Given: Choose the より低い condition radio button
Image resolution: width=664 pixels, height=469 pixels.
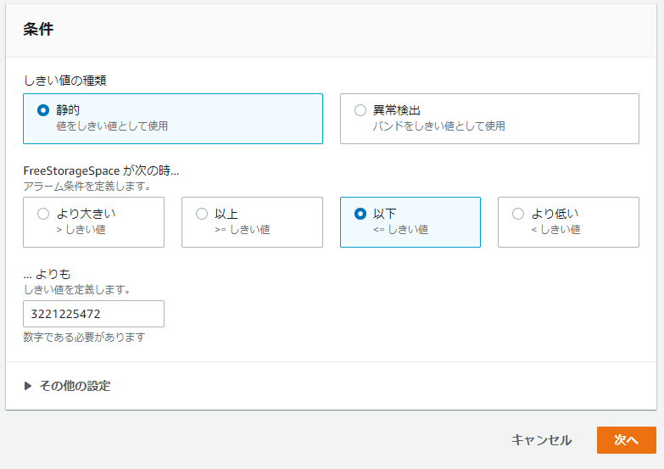Looking at the screenshot, I should coord(518,214).
